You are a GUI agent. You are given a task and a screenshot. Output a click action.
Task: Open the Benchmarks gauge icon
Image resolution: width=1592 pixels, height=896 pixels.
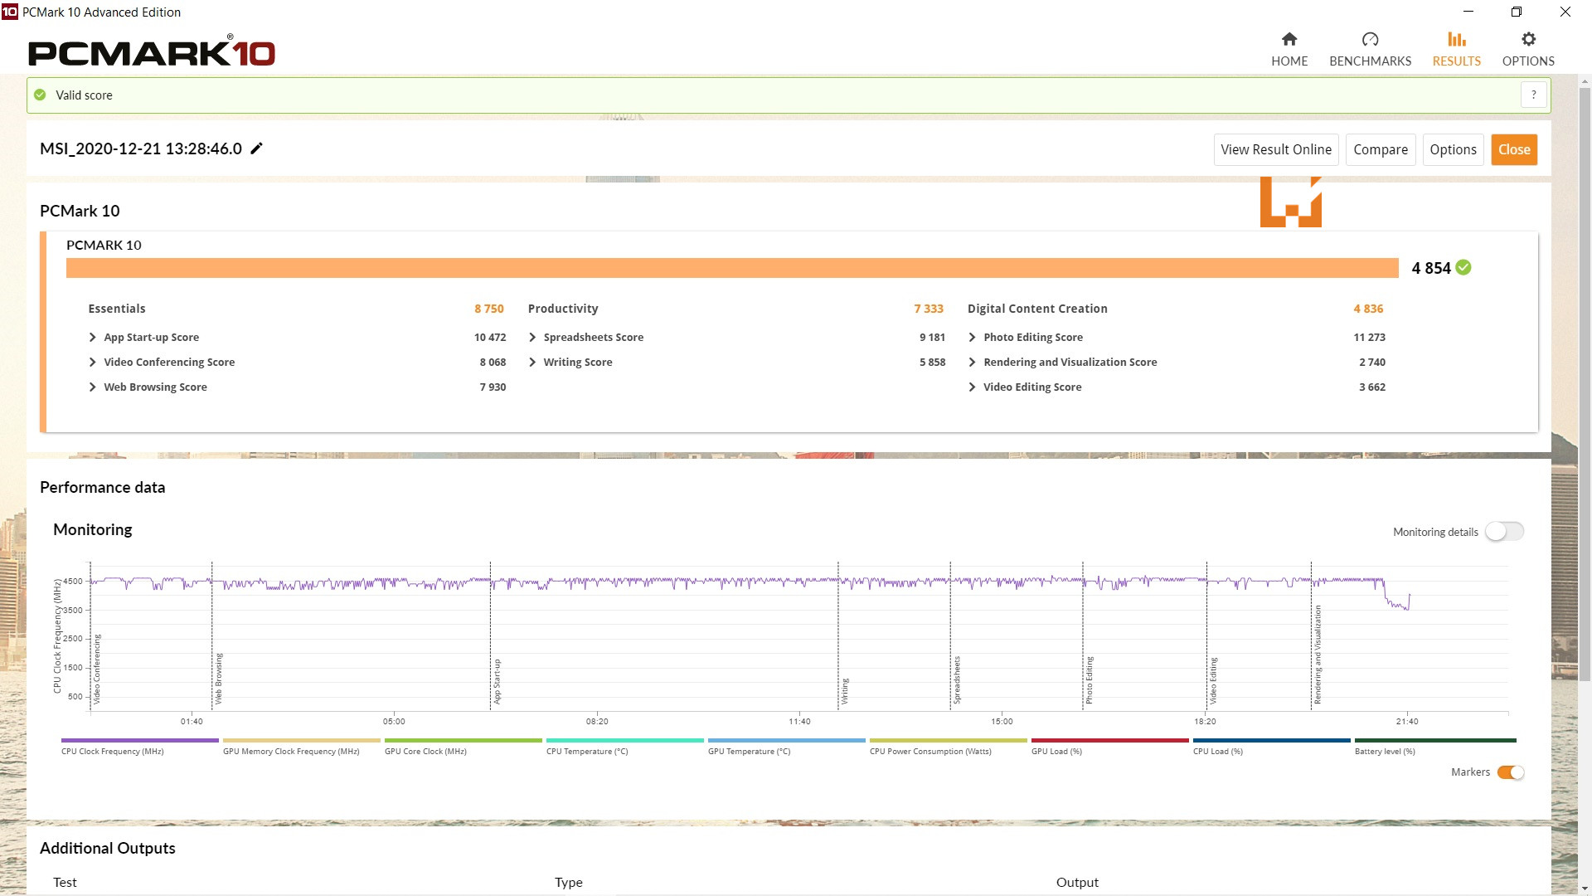point(1370,39)
